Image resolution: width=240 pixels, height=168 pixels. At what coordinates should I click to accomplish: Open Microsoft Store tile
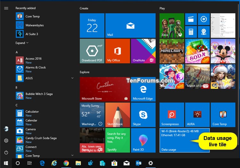(105, 89)
